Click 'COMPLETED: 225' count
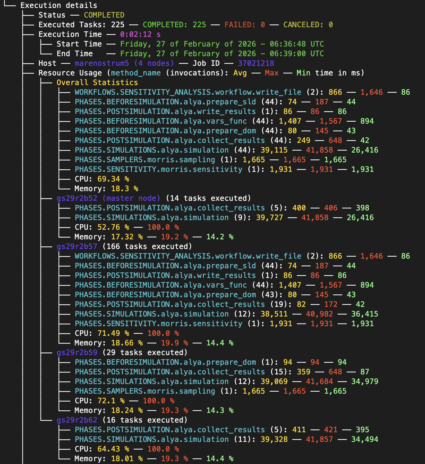Viewport: 425px width, 464px height. pyautogui.click(x=174, y=25)
